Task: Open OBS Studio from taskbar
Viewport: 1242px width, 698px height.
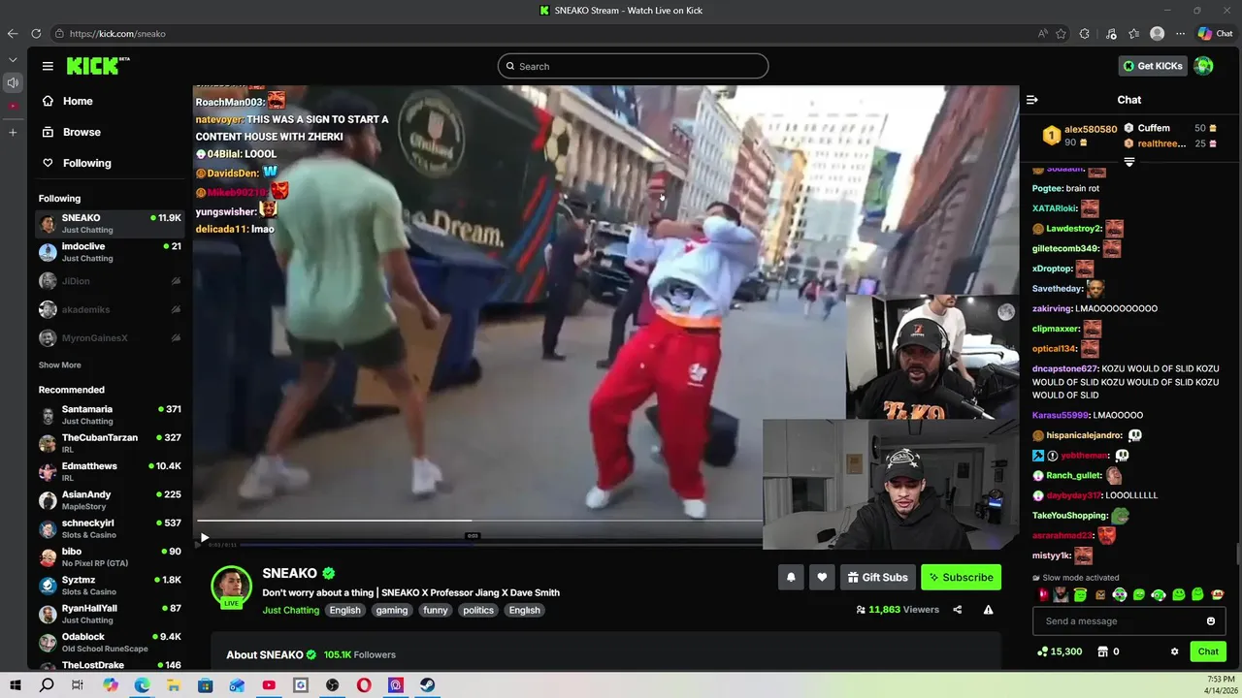Action: [332, 685]
